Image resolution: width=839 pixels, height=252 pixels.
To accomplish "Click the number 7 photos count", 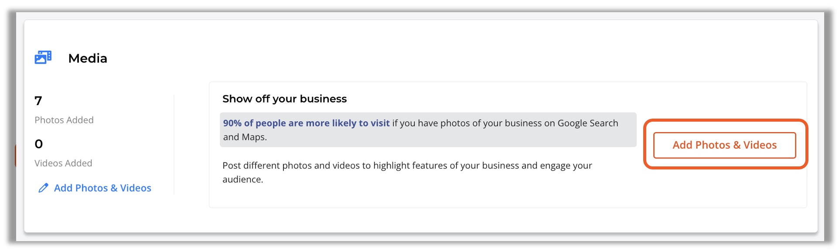I will coord(38,101).
